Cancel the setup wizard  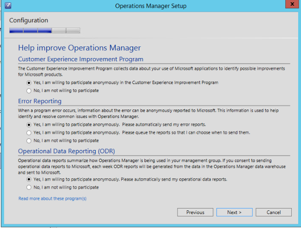pos(274,212)
